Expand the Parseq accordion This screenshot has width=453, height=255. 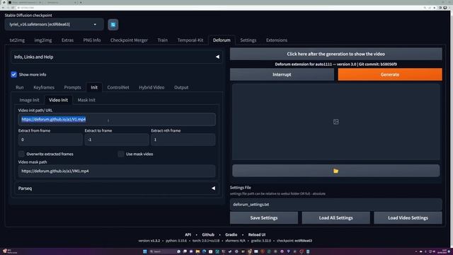(x=117, y=188)
